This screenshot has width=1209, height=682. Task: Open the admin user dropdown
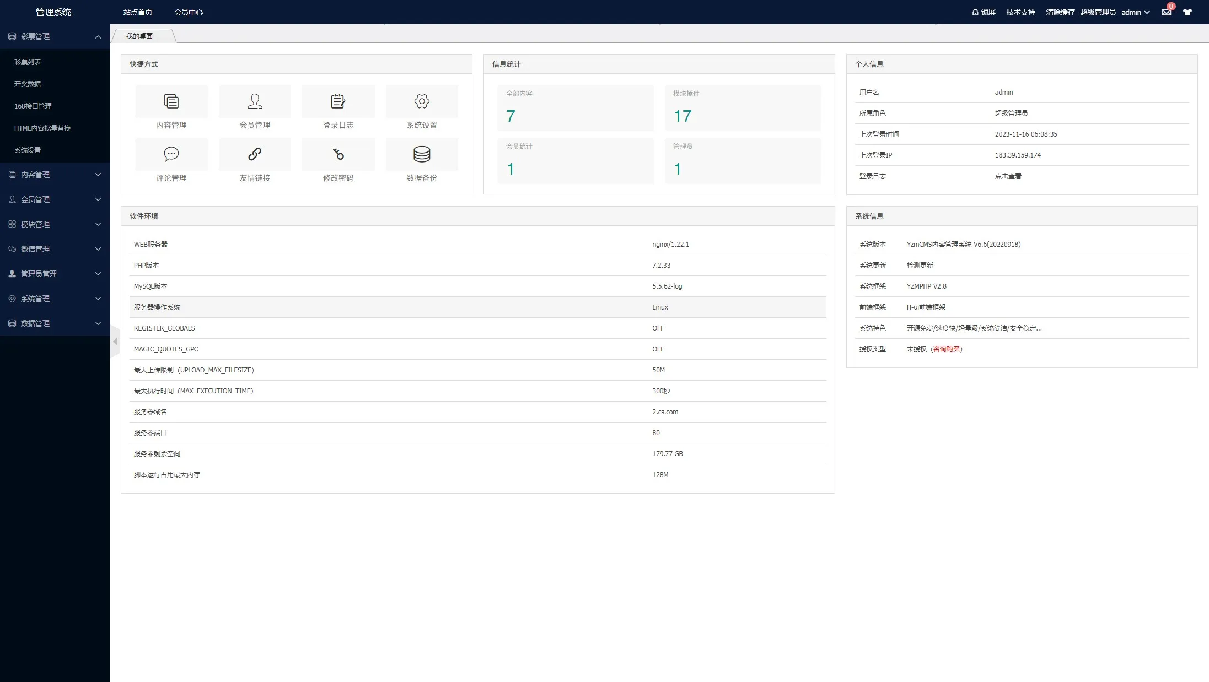(1135, 12)
